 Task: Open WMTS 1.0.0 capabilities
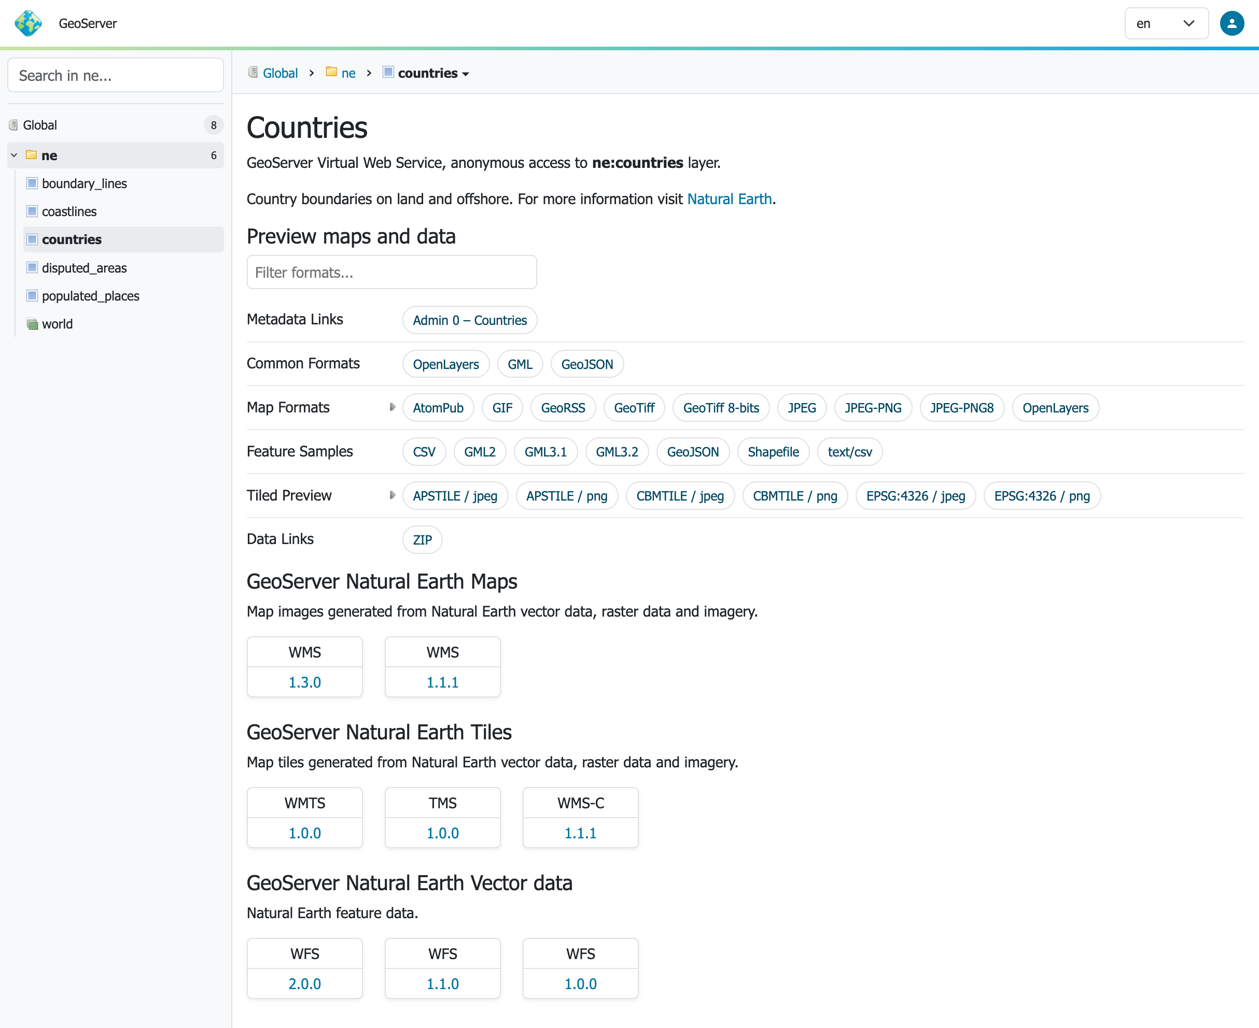tap(304, 833)
